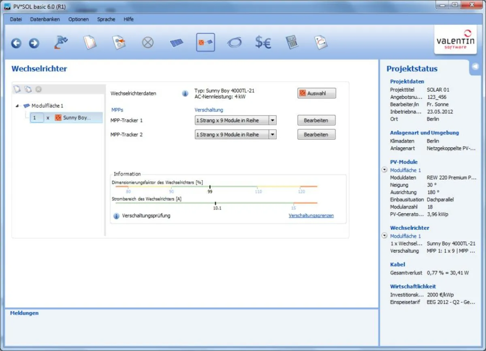Click the blue forward arrow in toolbar

34,43
